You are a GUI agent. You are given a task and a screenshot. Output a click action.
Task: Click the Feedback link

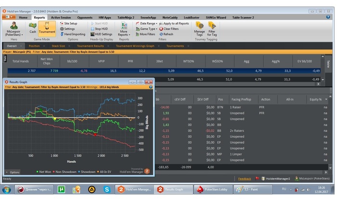245,179
